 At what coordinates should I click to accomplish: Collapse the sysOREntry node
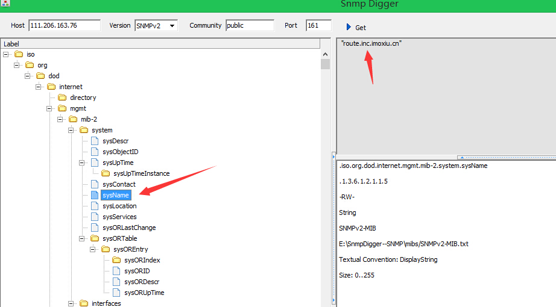tap(92, 249)
